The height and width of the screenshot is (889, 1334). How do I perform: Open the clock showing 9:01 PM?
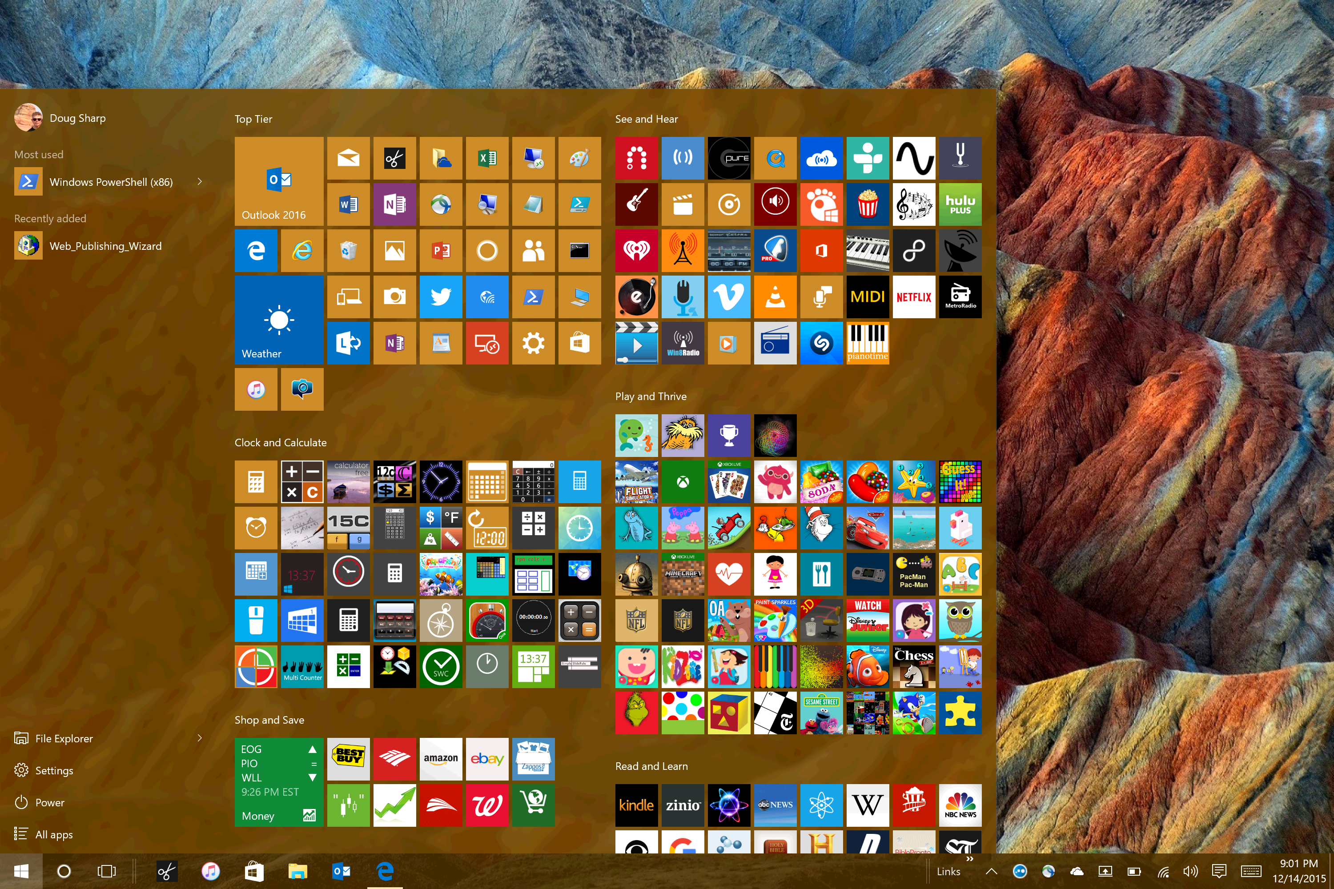click(1299, 871)
